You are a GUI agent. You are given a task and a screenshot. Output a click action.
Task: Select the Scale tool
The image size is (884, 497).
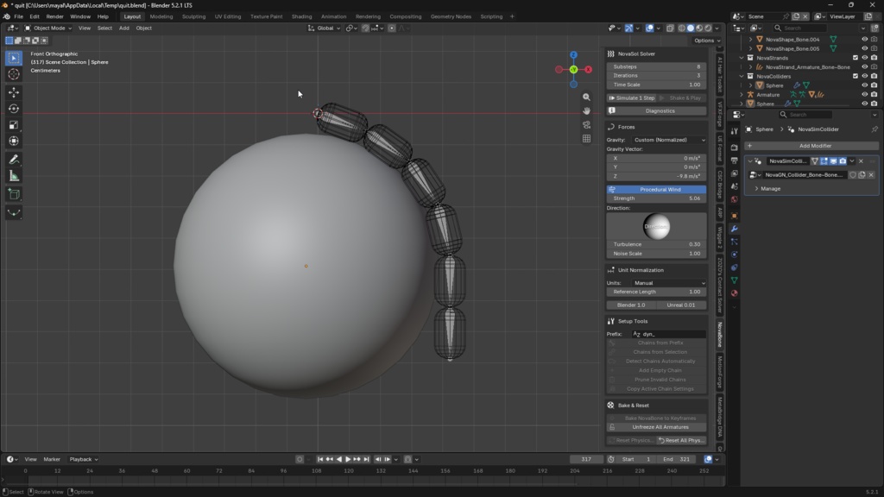(x=14, y=125)
